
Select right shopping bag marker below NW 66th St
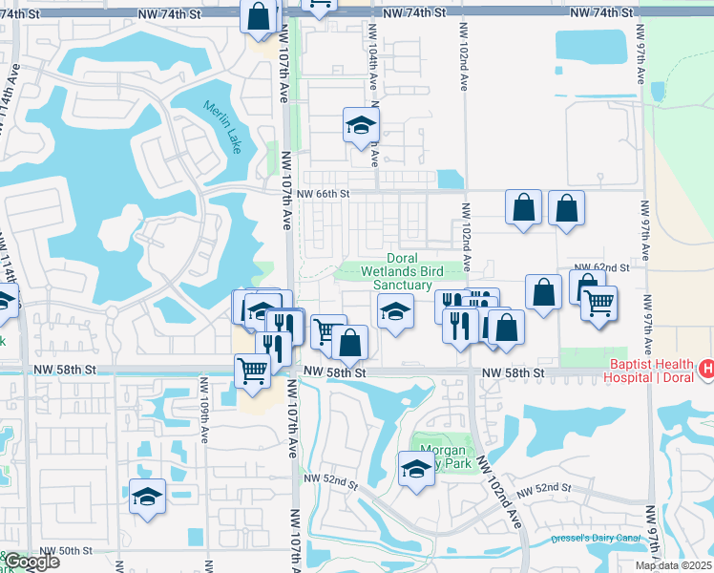(566, 210)
